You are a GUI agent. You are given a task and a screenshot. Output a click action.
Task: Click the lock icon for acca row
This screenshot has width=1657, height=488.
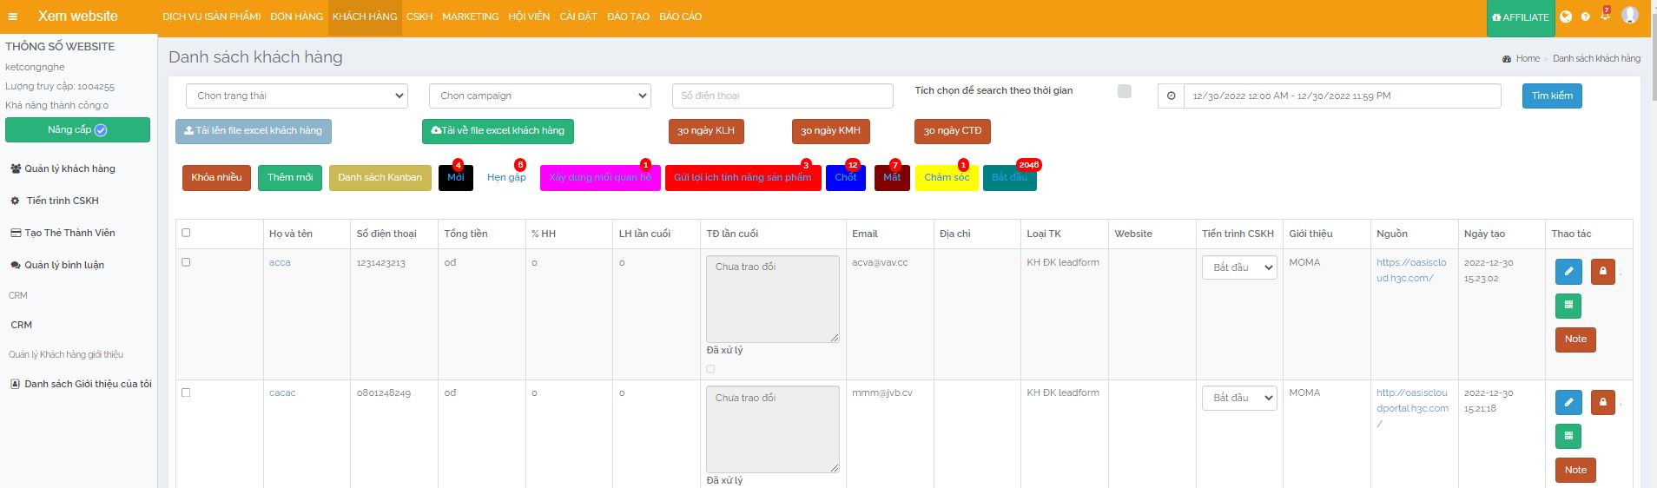click(1602, 272)
